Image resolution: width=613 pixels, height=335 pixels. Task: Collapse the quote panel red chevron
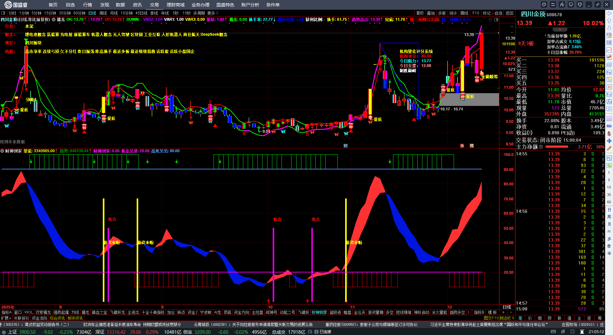560,29
